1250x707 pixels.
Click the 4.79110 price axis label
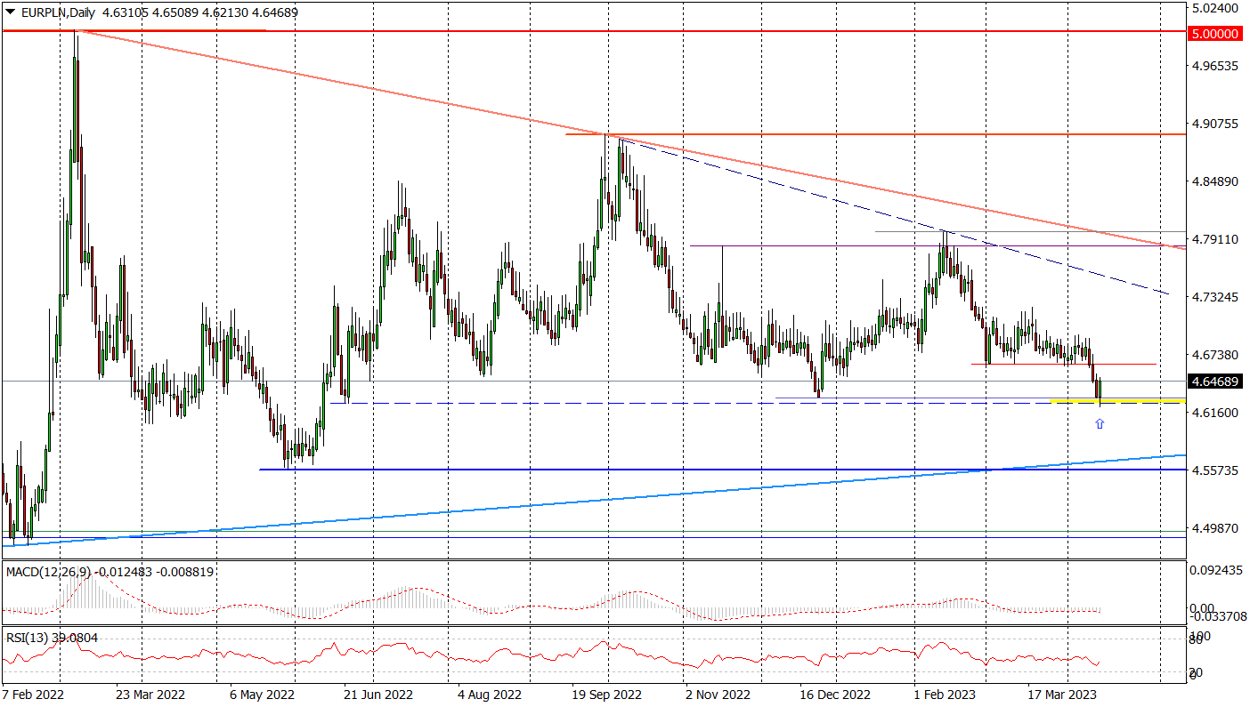tap(1214, 239)
